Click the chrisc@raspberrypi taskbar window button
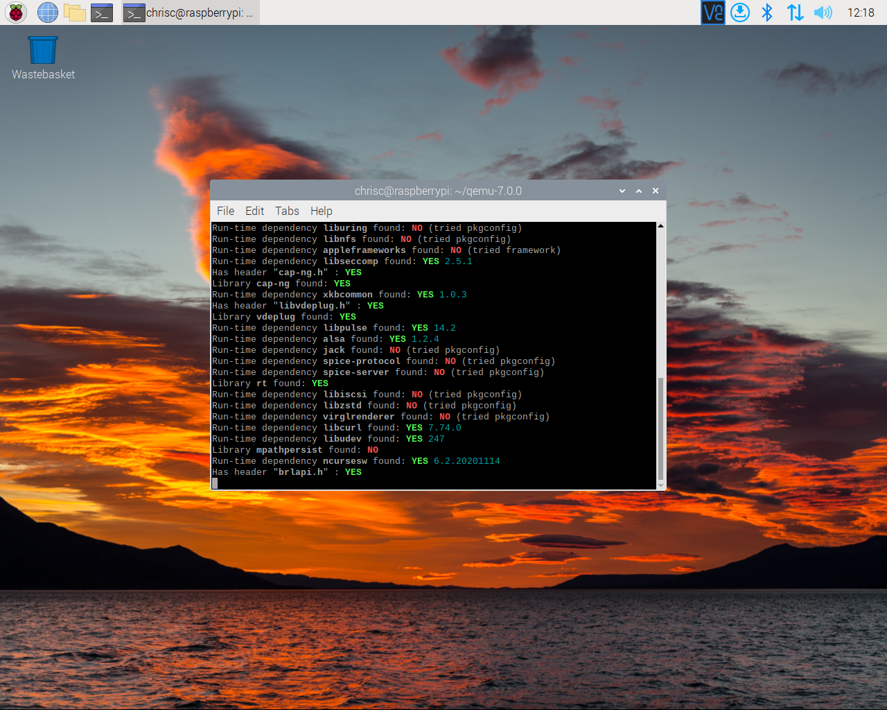Viewport: 887px width, 710px height. click(191, 12)
